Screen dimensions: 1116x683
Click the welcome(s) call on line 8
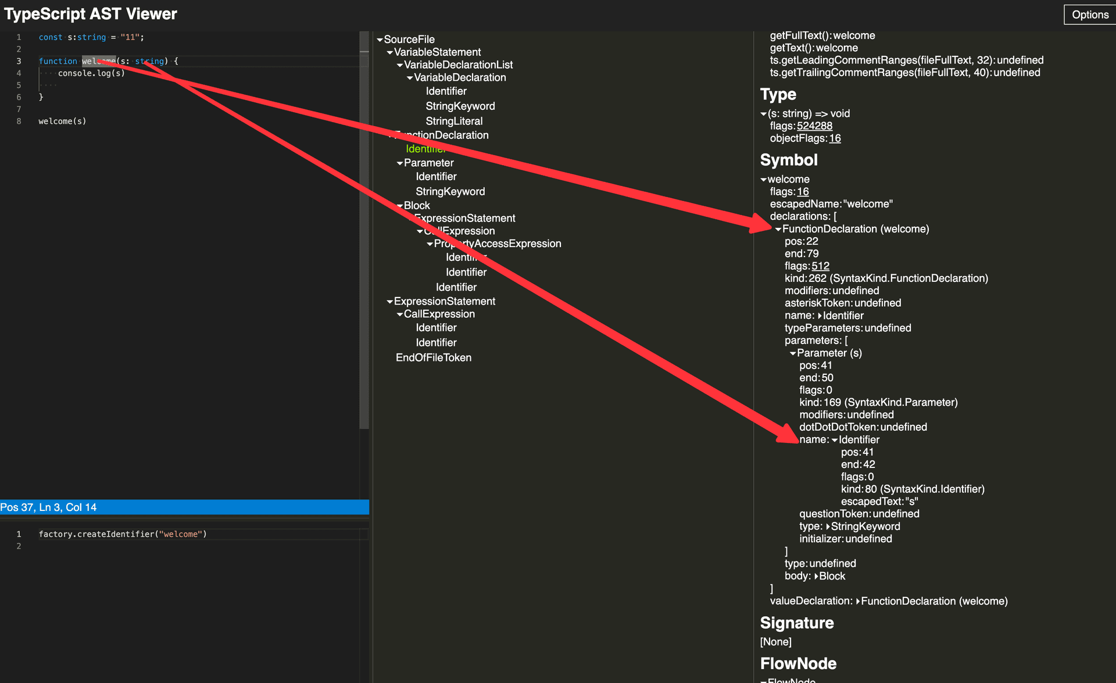click(x=62, y=121)
